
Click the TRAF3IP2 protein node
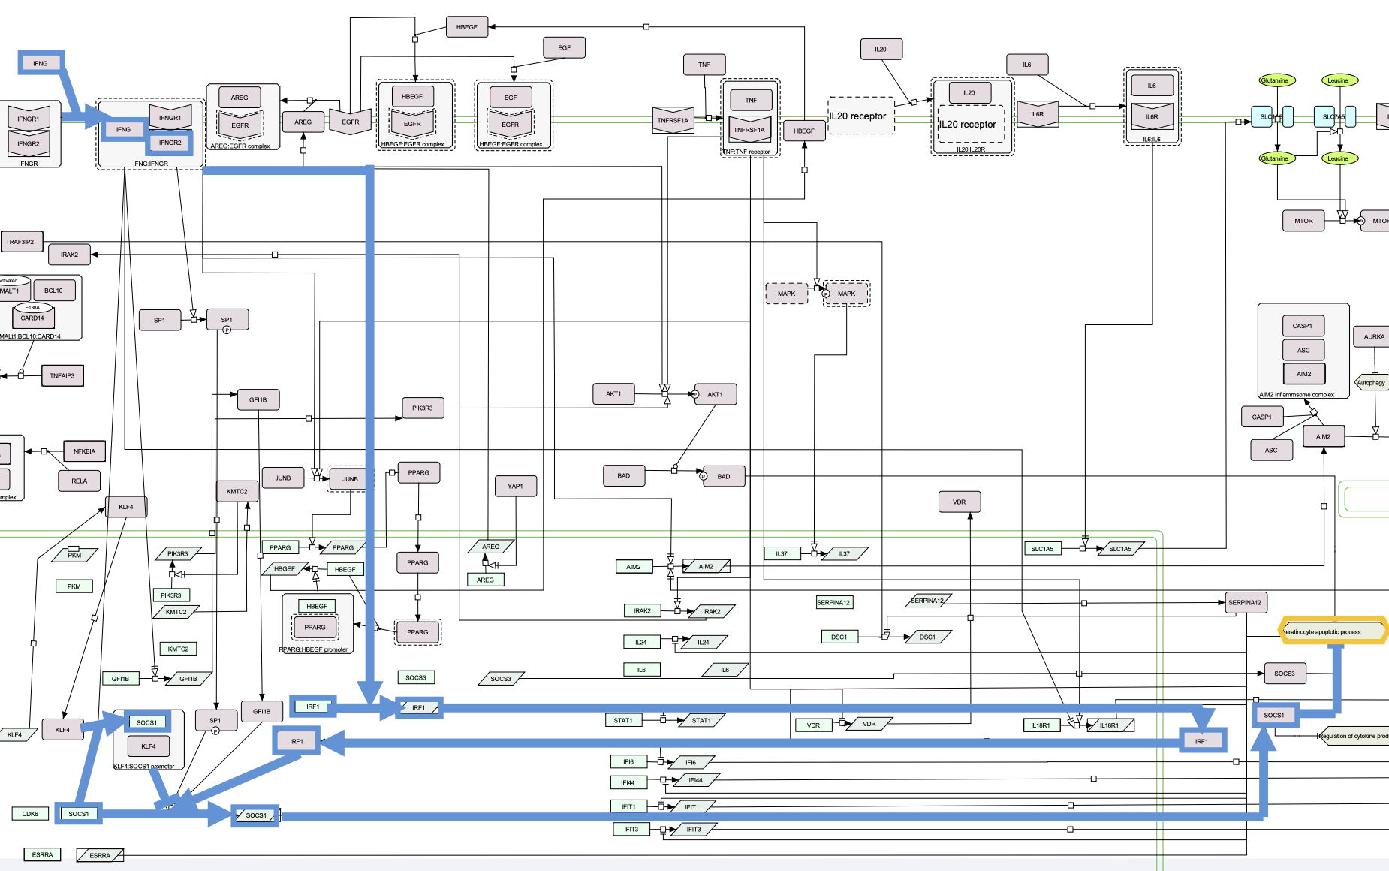pos(22,242)
